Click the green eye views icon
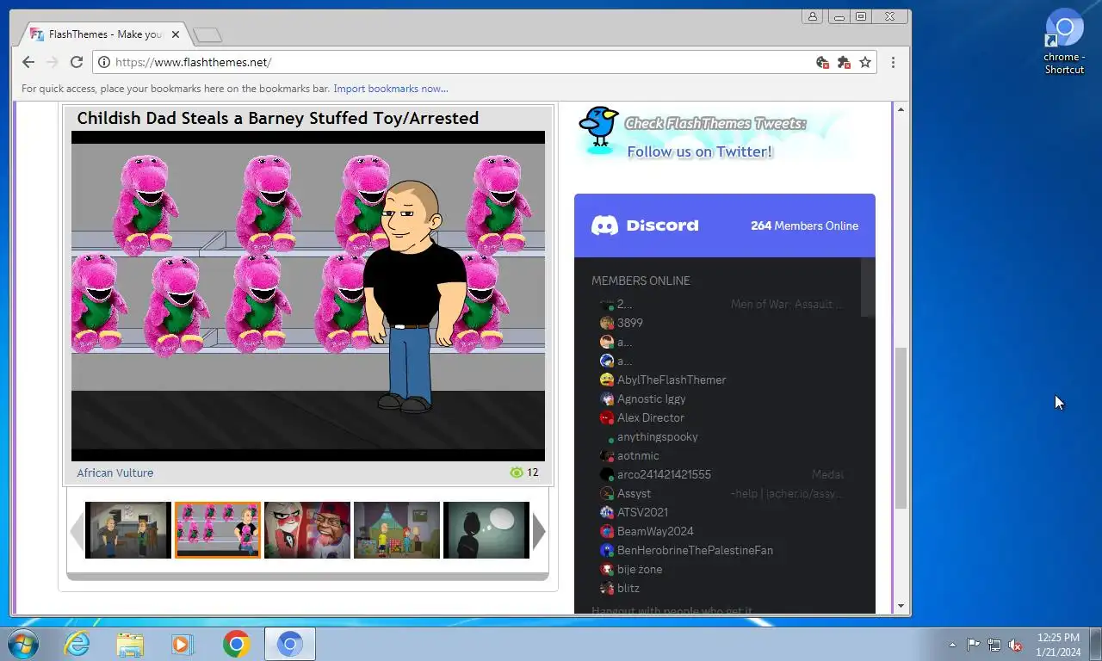This screenshot has width=1102, height=661. point(517,473)
